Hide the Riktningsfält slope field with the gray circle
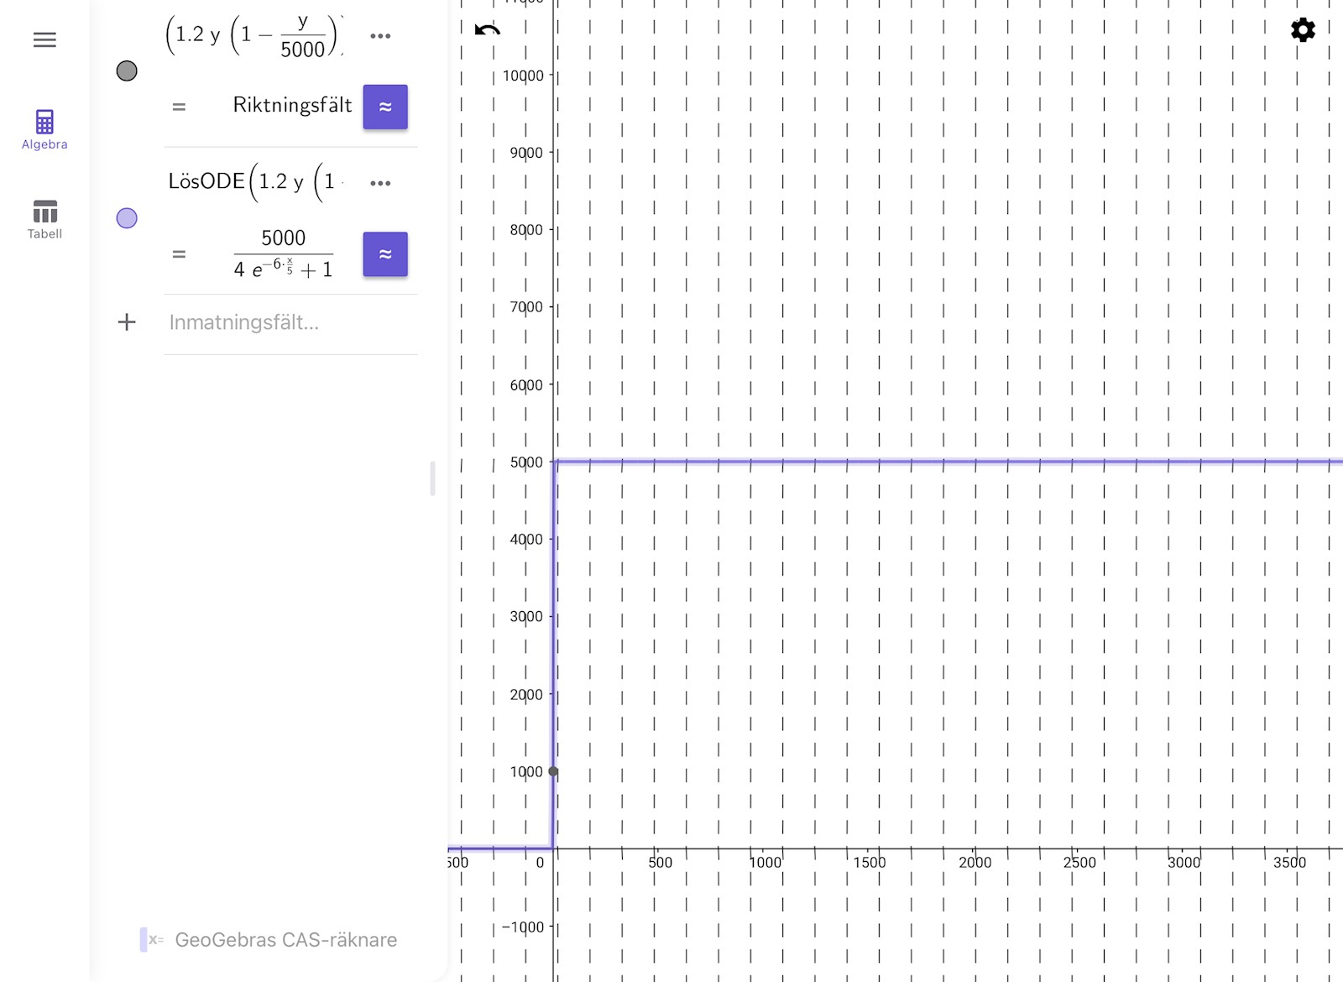This screenshot has height=982, width=1343. click(127, 71)
